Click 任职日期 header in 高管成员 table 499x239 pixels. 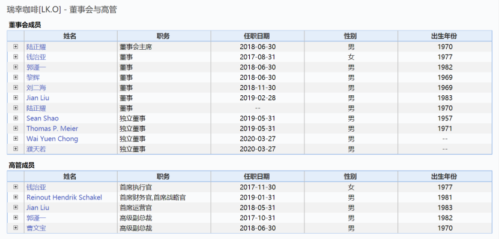(258, 176)
